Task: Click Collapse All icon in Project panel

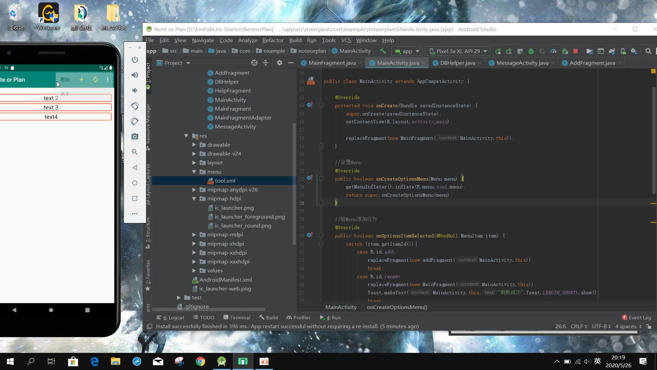Action: [266, 63]
